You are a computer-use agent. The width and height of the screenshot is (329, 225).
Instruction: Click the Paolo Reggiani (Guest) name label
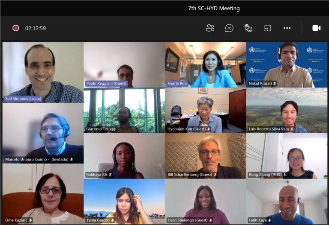pyautogui.click(x=106, y=83)
